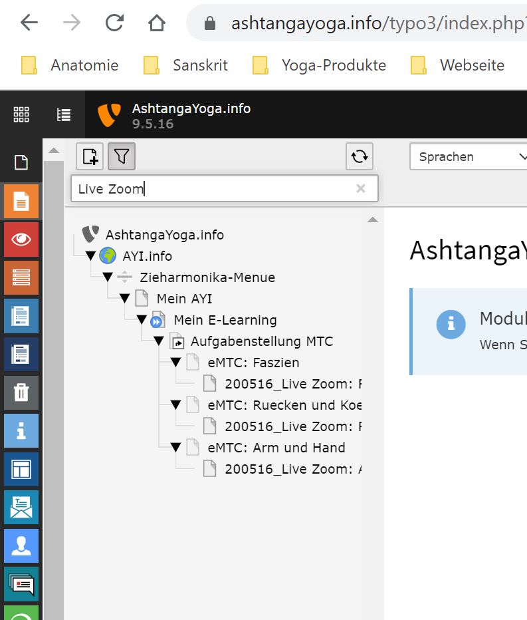
Task: Open the red View module eye icon
Action: click(x=21, y=239)
